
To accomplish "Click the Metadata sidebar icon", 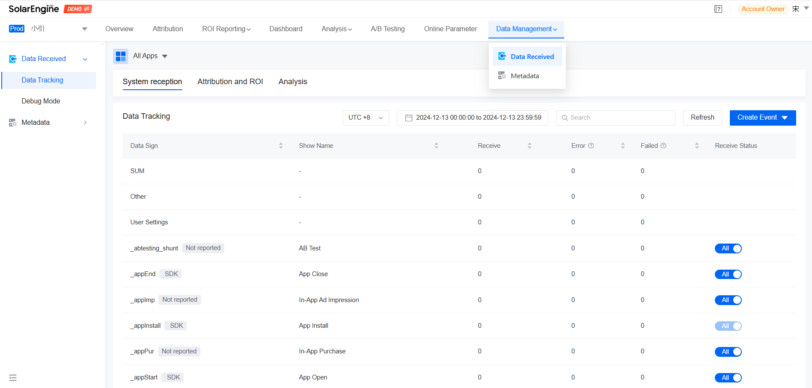I will coord(12,122).
